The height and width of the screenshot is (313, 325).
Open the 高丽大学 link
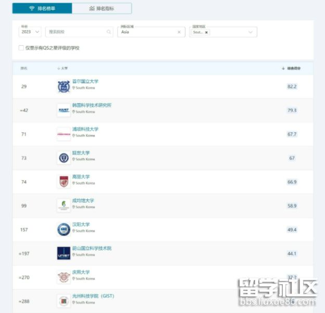[x=81, y=177]
